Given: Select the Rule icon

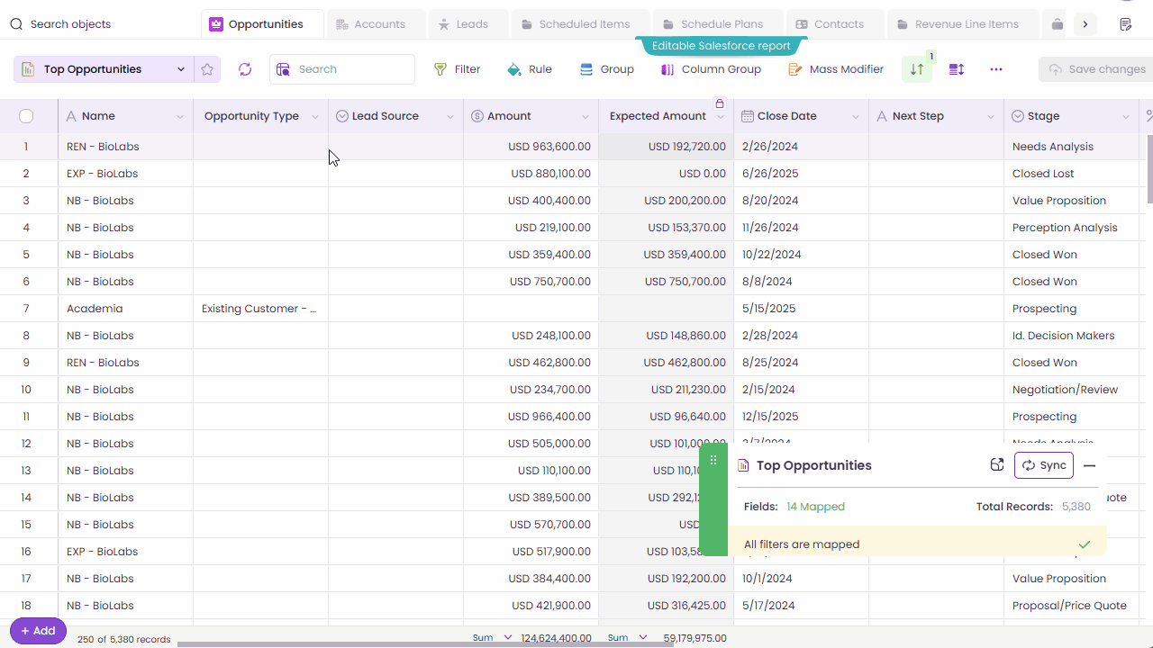Looking at the screenshot, I should click(529, 68).
